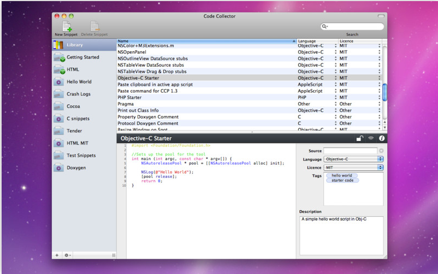Select 'Paste command for CCP 1.3' snippet
438x274 pixels.
(x=250, y=91)
